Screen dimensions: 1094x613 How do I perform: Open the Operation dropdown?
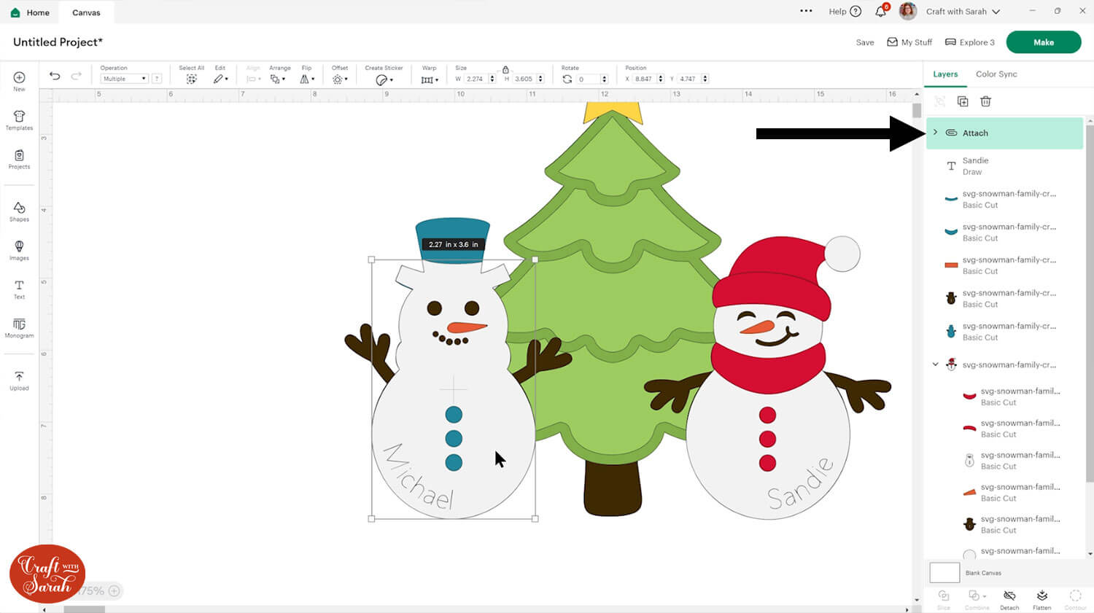124,79
